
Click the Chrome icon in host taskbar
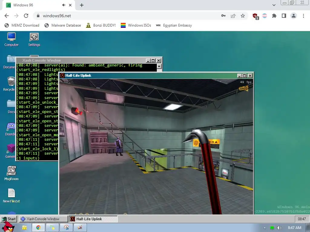pos(38,228)
